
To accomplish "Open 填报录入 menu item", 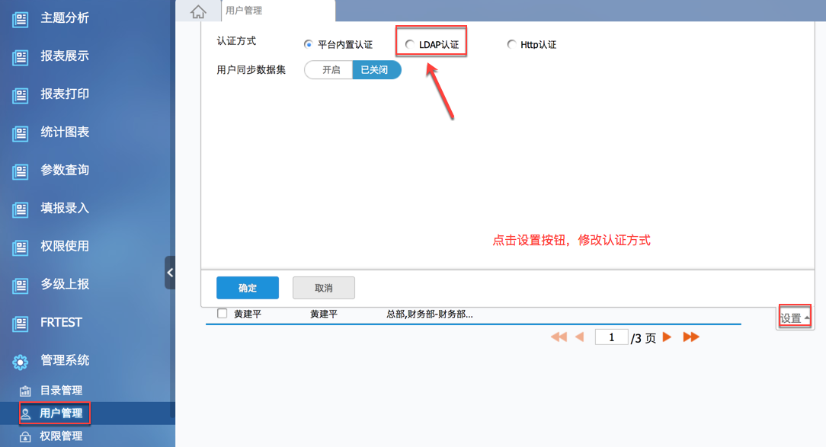I will [x=64, y=208].
